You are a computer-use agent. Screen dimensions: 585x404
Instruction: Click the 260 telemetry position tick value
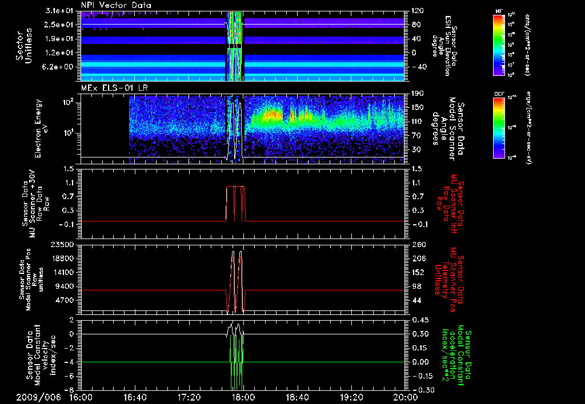pos(418,245)
